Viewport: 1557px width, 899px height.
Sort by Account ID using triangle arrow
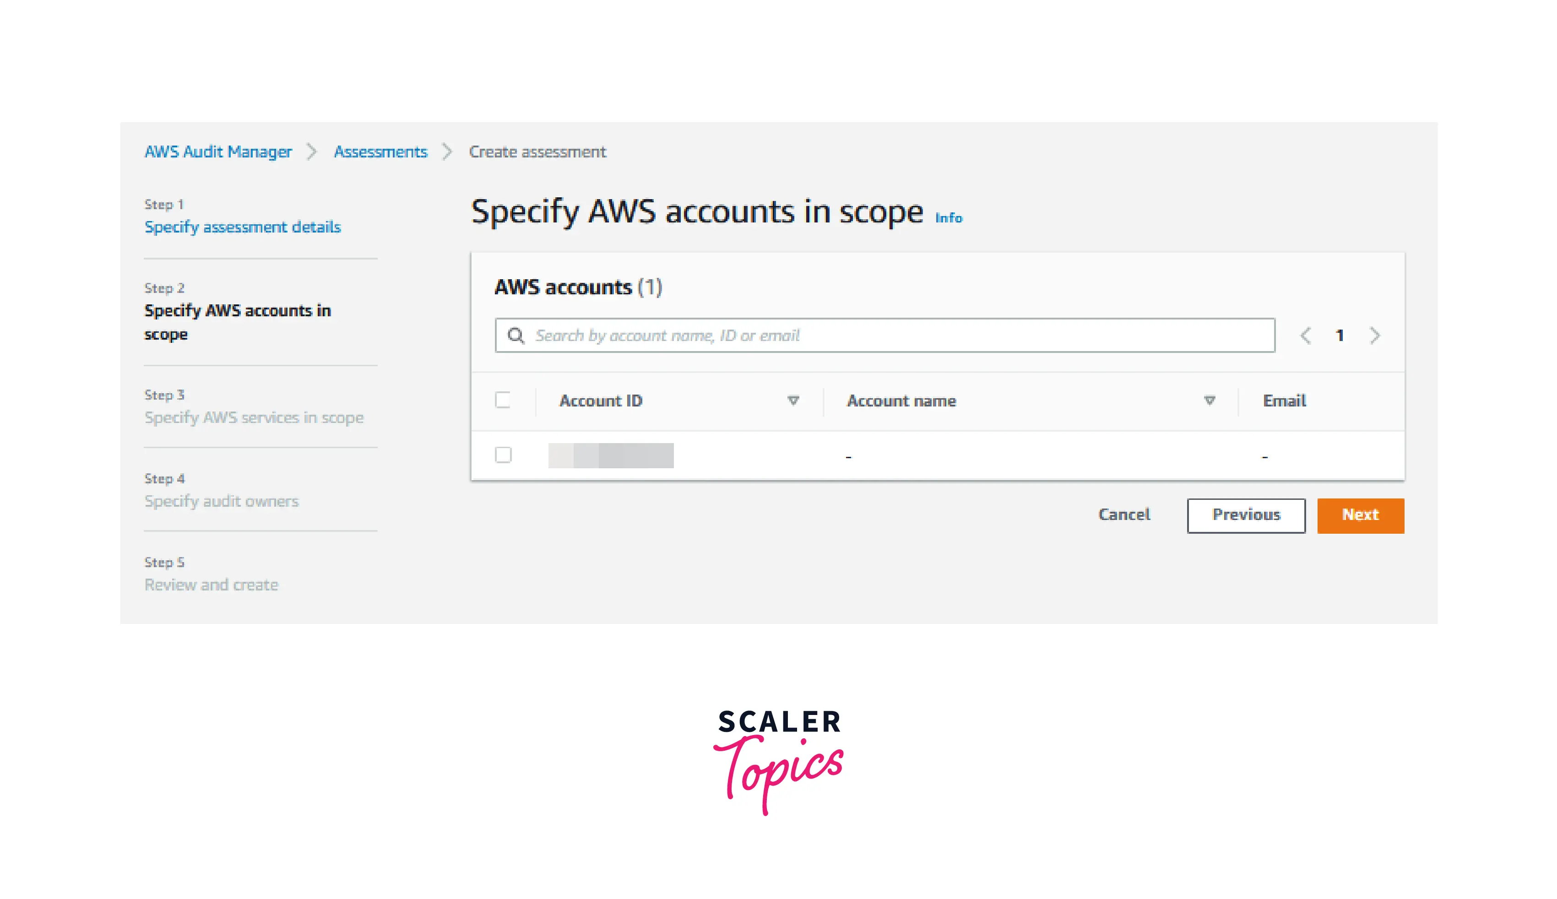click(x=793, y=401)
